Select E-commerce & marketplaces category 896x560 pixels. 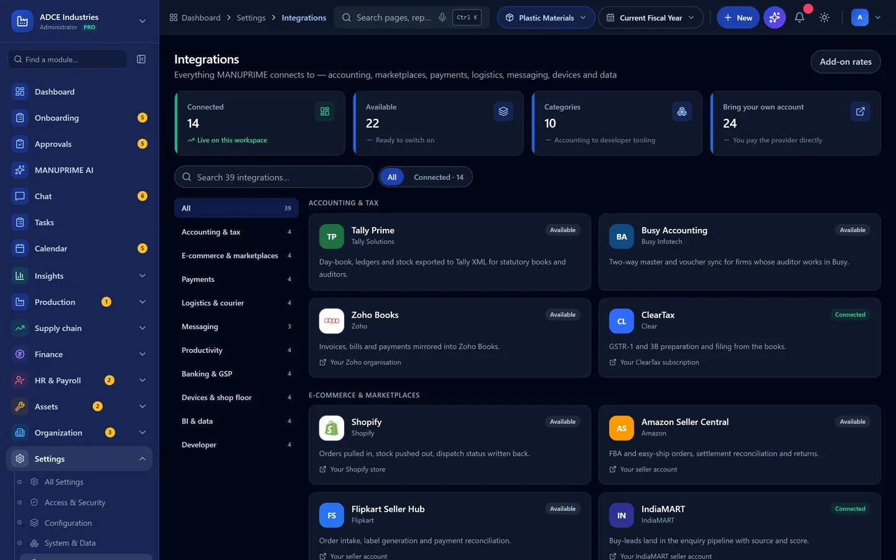pyautogui.click(x=236, y=256)
